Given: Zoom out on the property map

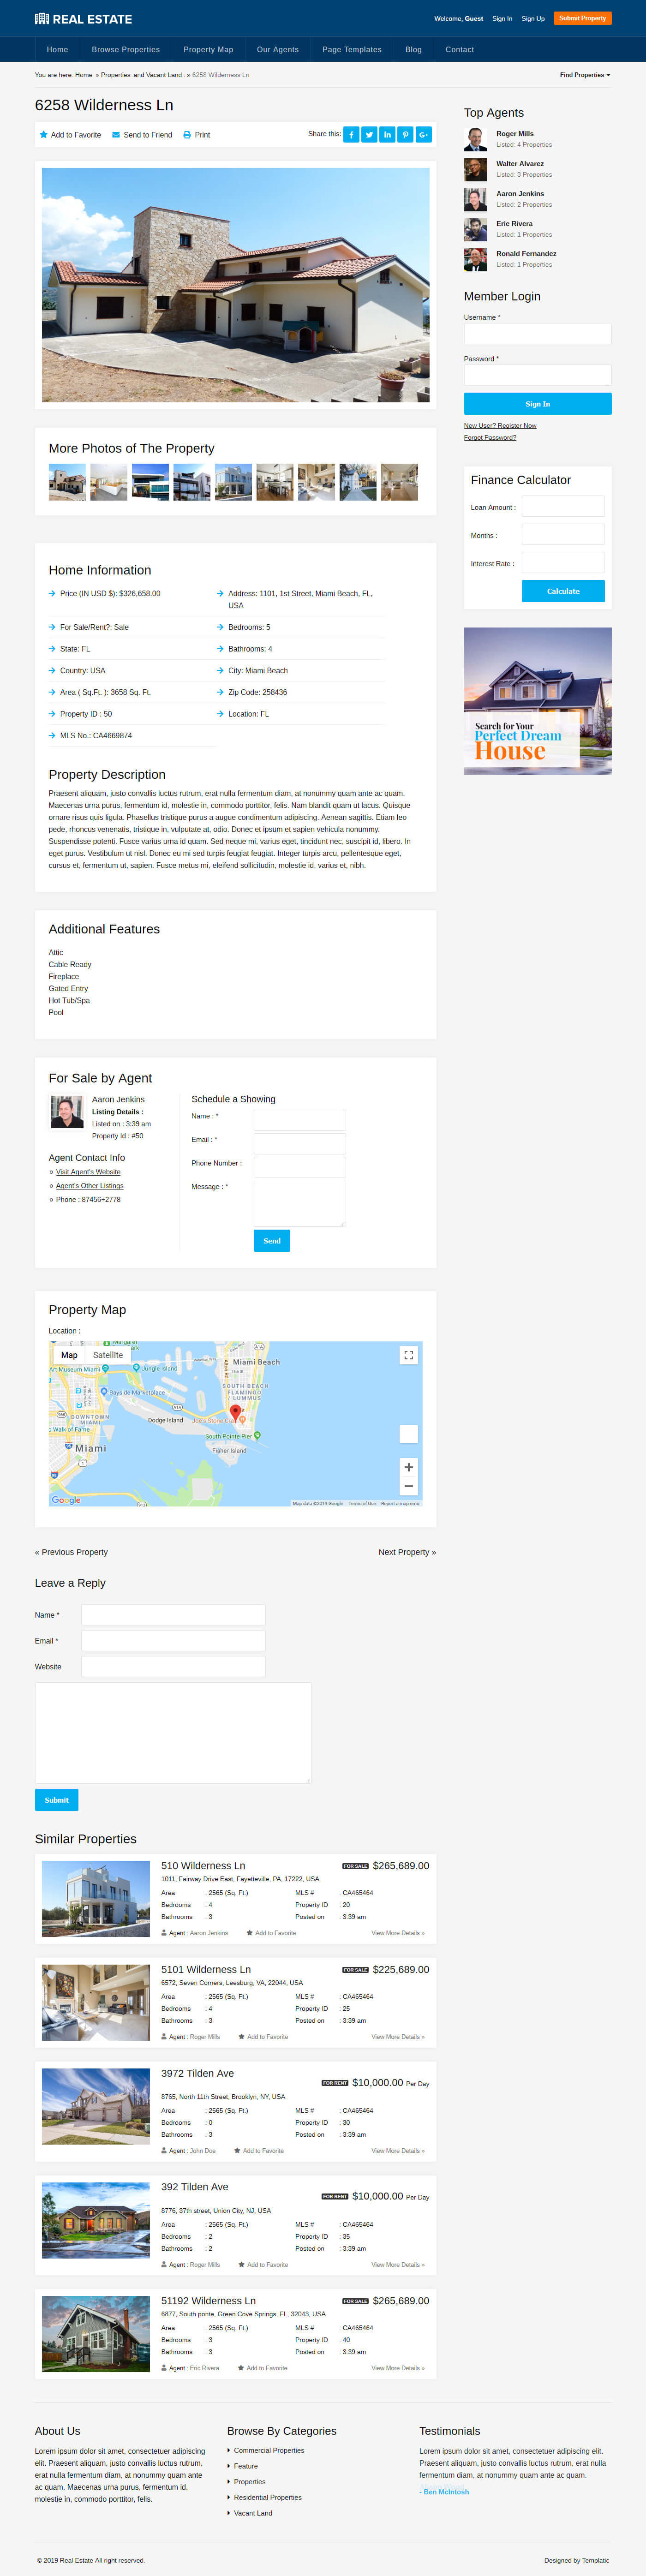Looking at the screenshot, I should 408,1486.
